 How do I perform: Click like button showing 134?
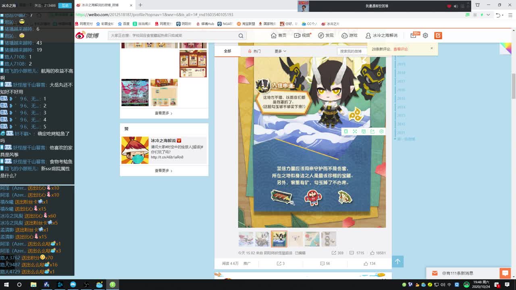point(369,263)
